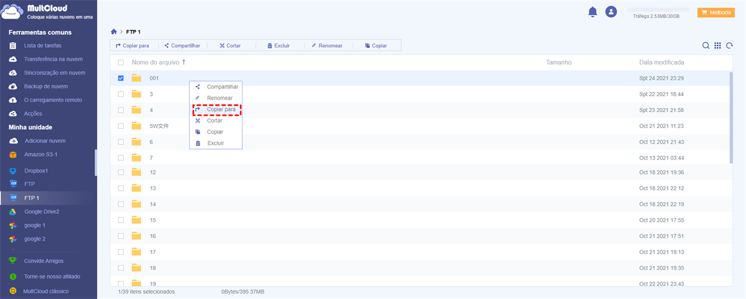Choose Compartilhar in the context menu
This screenshot has height=299, width=746.
pyautogui.click(x=216, y=87)
